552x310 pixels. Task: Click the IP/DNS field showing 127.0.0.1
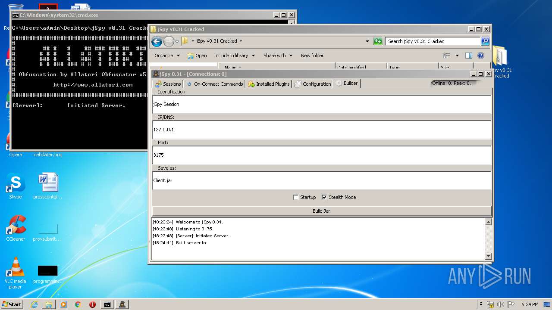[322, 130]
